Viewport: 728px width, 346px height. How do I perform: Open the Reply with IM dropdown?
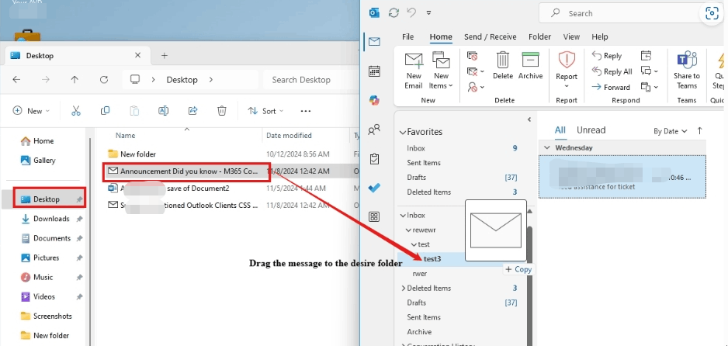649,71
